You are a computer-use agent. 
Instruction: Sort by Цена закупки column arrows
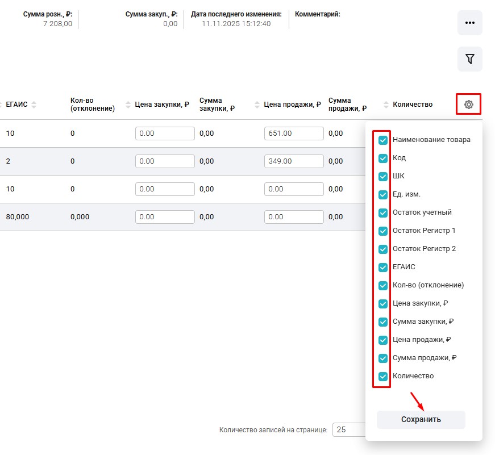[128, 105]
